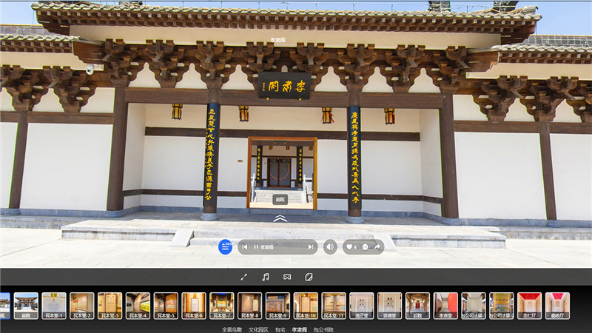Click the 前院 hotspot in doorway
The width and height of the screenshot is (592, 333).
tap(280, 199)
